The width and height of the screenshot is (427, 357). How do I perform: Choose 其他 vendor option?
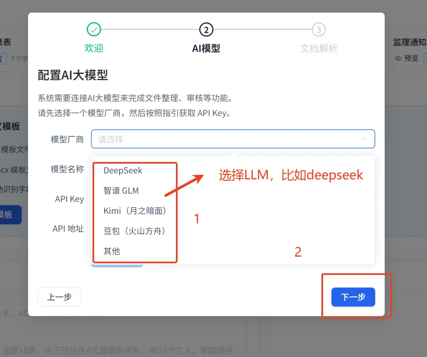(x=111, y=251)
